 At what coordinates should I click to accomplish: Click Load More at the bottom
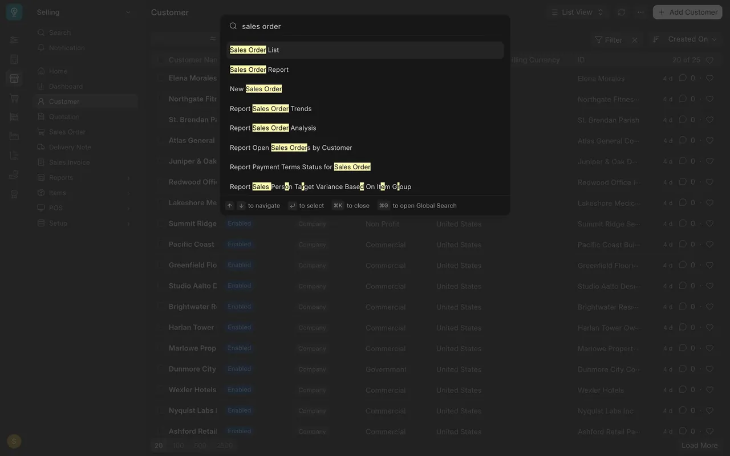coord(700,446)
